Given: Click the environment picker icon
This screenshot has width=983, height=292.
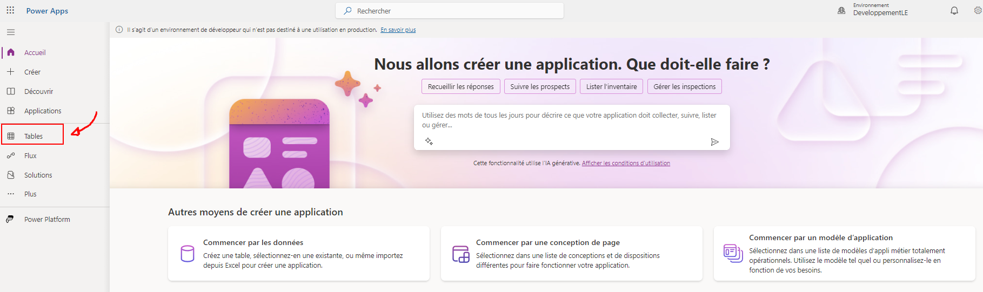Looking at the screenshot, I should click(x=841, y=10).
